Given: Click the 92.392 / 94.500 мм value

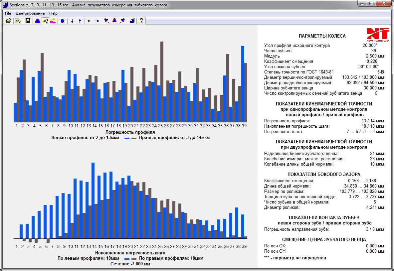Looking at the screenshot, I should (x=365, y=83).
